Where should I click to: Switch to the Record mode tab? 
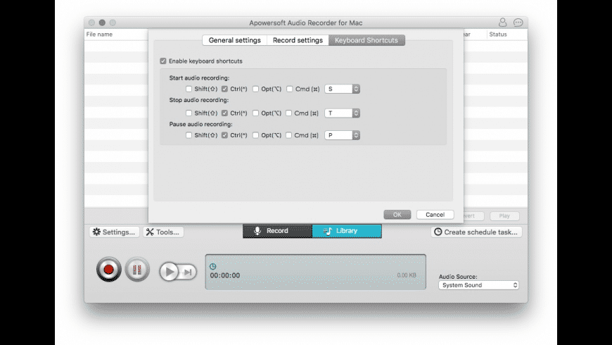pos(277,231)
